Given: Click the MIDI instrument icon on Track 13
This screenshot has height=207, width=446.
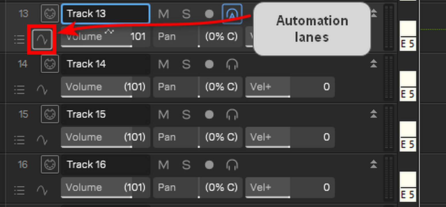Looking at the screenshot, I should tap(50, 14).
